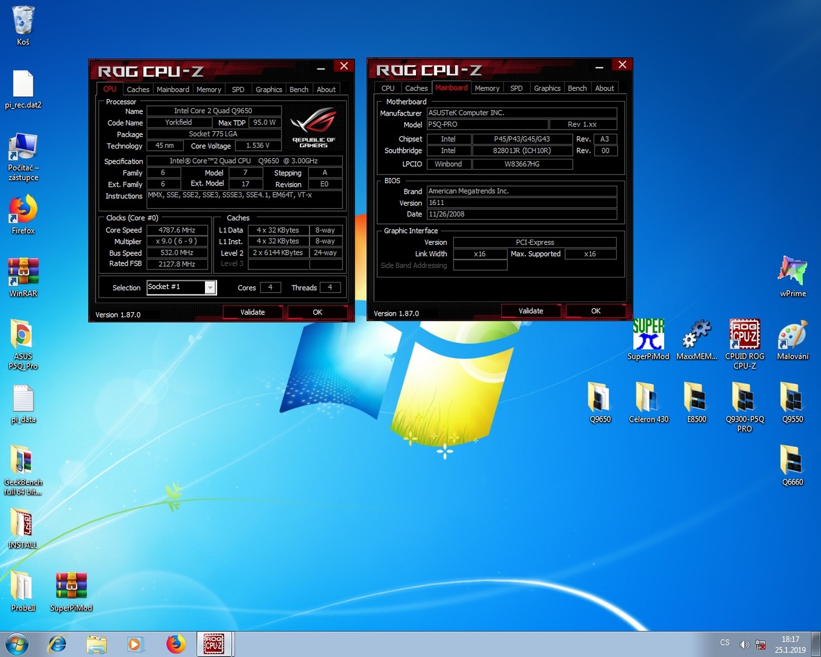
Task: Open the INSTALL folder on the desktop
Action: [x=23, y=528]
